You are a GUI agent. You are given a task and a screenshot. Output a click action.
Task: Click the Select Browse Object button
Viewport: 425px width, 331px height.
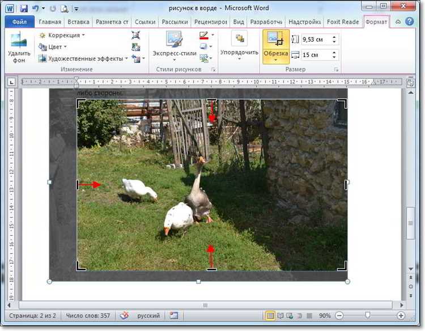(411, 287)
